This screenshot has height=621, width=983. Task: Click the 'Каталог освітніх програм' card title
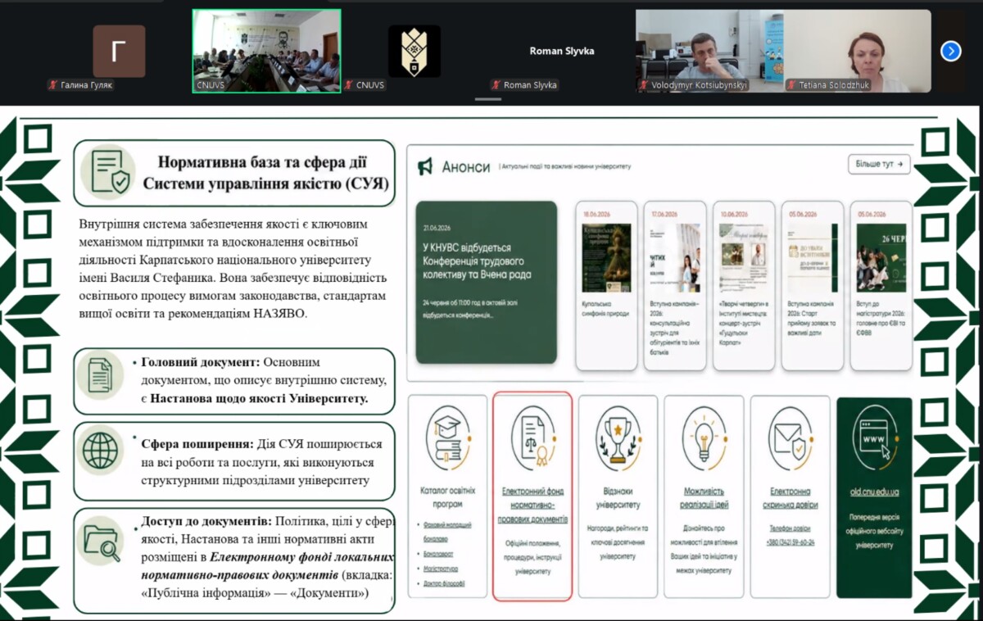[448, 497]
